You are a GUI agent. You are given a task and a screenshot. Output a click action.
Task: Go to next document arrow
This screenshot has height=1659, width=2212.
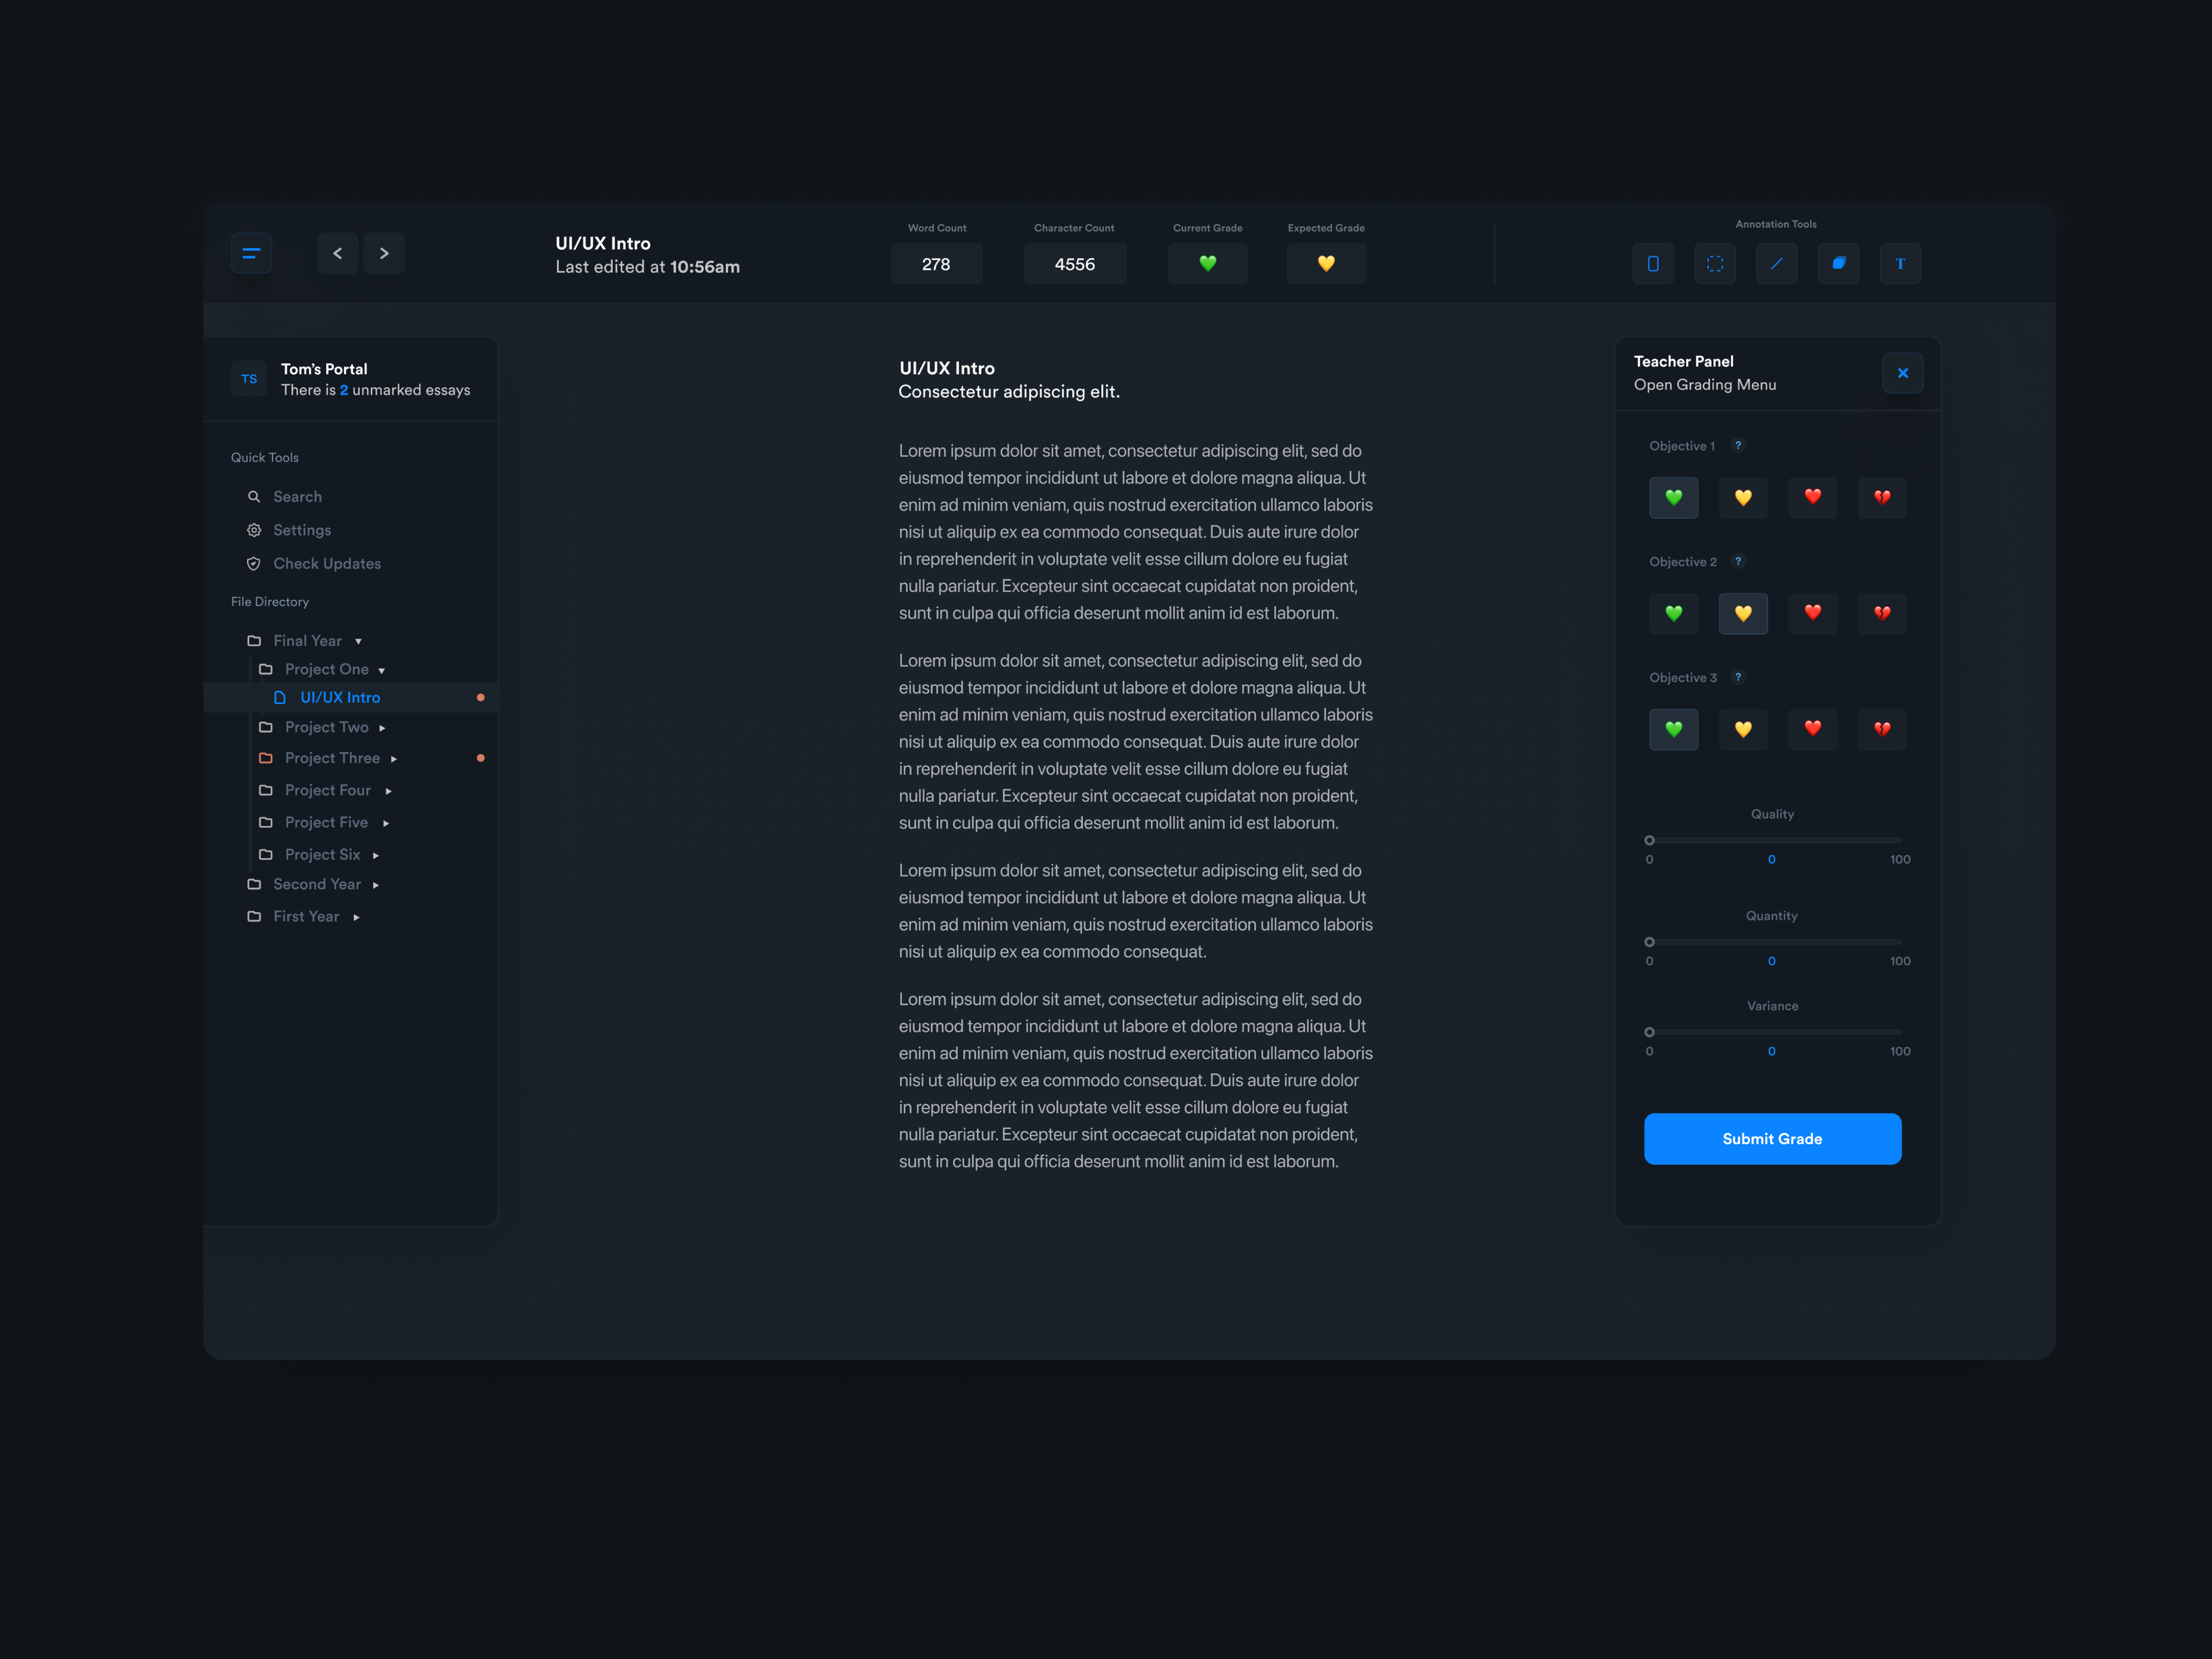(x=384, y=253)
